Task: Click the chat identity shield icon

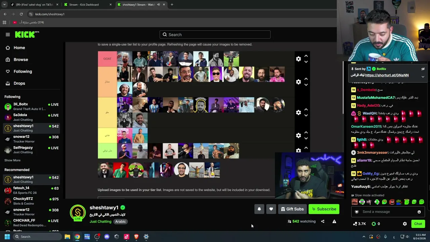Action: click(x=356, y=212)
